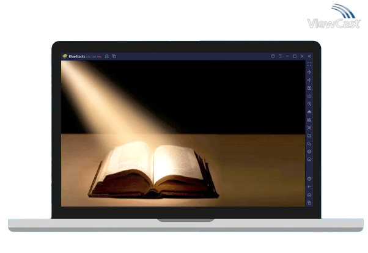
Task: Close the BlueStacks window
Action: 302,56
